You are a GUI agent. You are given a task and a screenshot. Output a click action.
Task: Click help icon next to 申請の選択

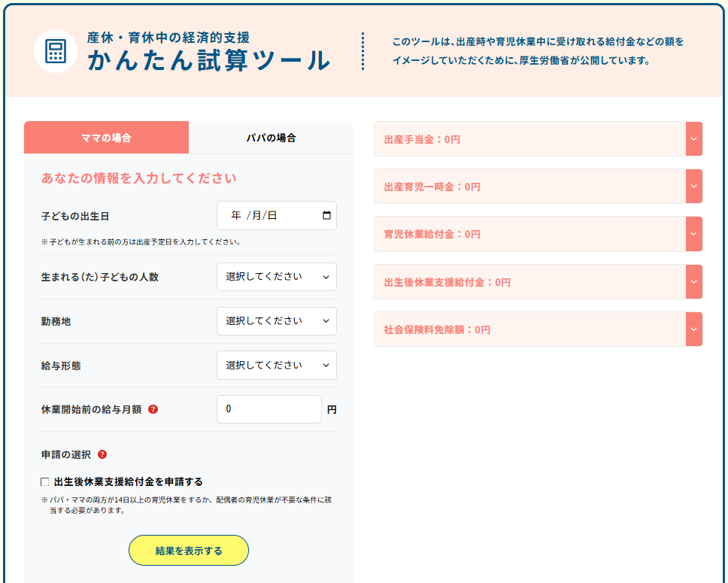point(102,454)
